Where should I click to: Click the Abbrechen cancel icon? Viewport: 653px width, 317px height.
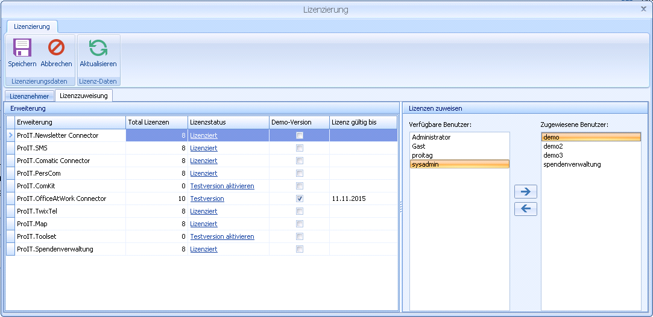[56, 48]
